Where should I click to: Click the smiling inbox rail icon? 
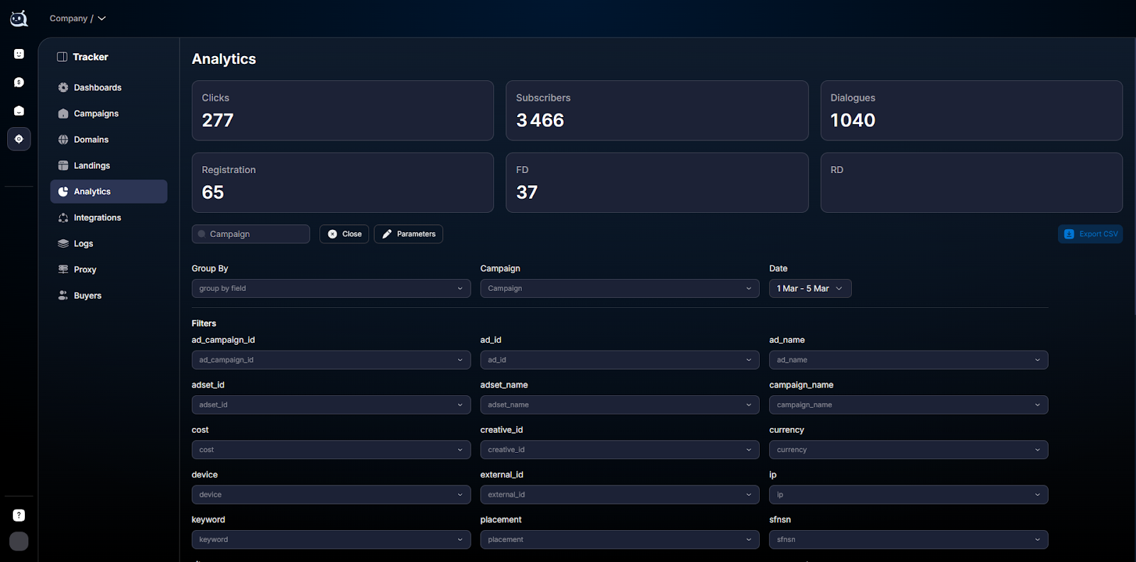tap(19, 111)
